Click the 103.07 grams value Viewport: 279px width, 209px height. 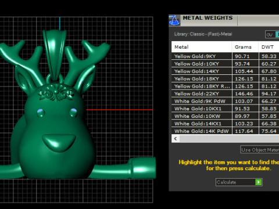click(x=244, y=101)
